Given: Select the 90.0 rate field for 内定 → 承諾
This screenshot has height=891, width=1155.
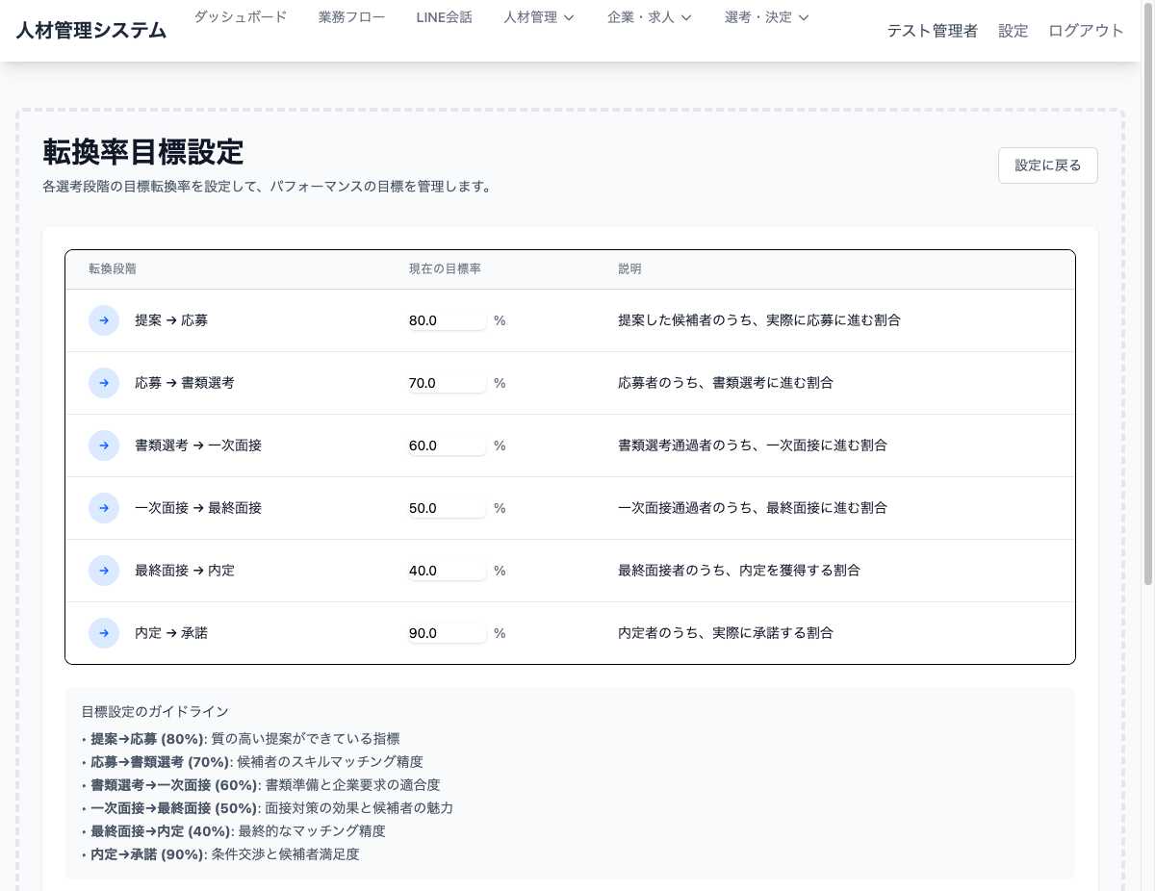Looking at the screenshot, I should click(447, 632).
